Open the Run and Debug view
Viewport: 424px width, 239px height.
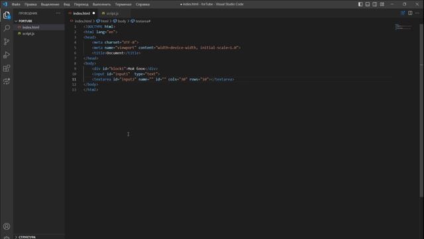(7, 54)
